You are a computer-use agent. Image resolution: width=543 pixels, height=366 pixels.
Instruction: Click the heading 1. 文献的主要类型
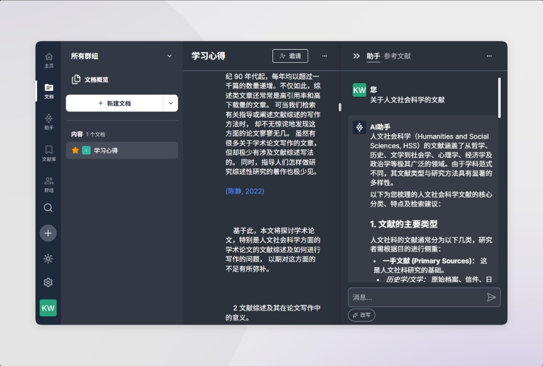[404, 224]
